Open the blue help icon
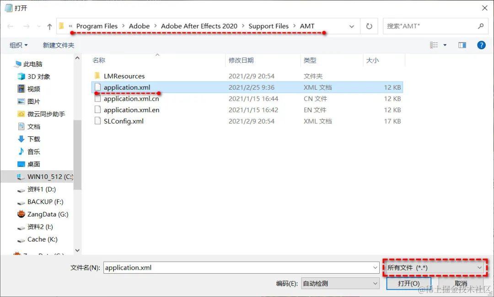Screen dimensions: 494x297 click(x=481, y=45)
